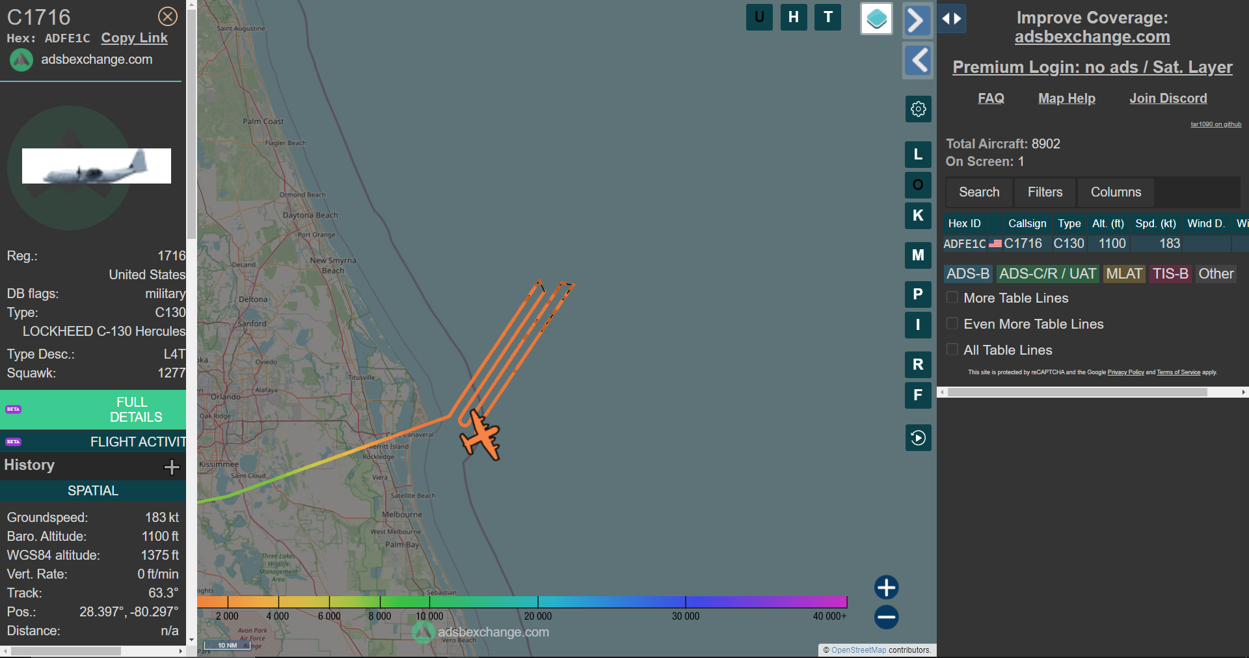1249x658 pixels.
Task: Open the history replay icon
Action: point(918,438)
